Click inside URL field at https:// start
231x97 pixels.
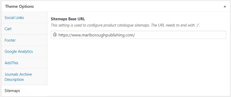[x=59, y=35]
